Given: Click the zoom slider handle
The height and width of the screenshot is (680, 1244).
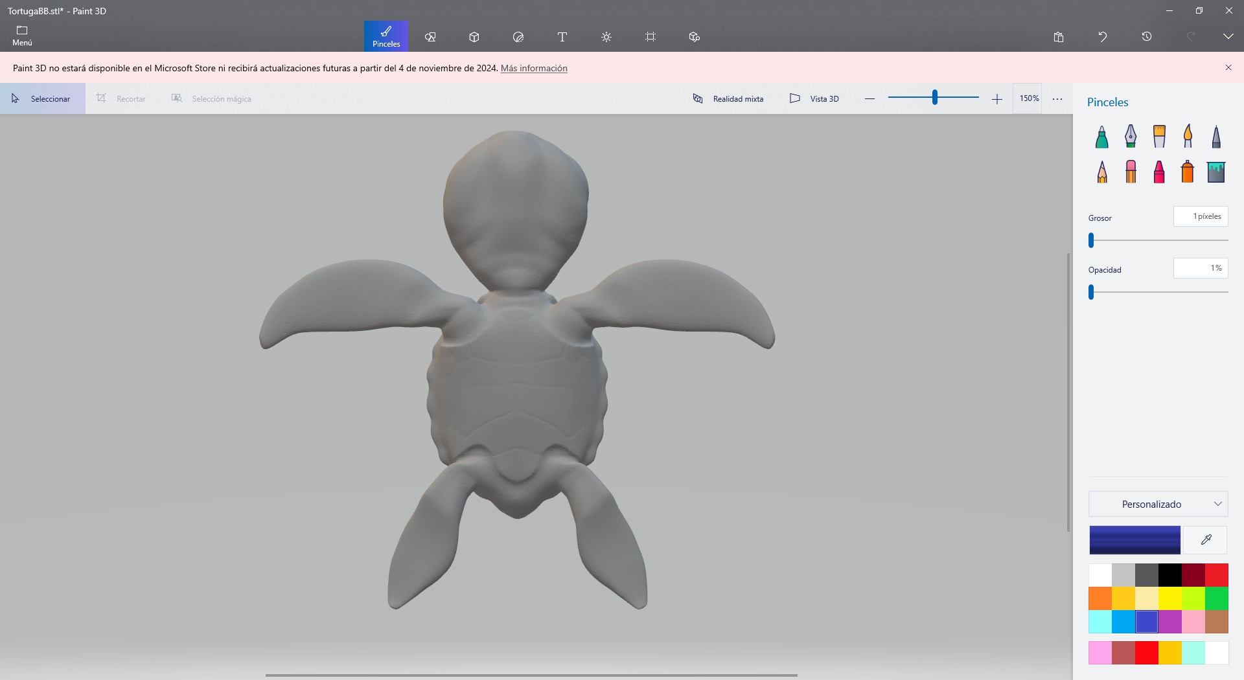Looking at the screenshot, I should pos(934,97).
